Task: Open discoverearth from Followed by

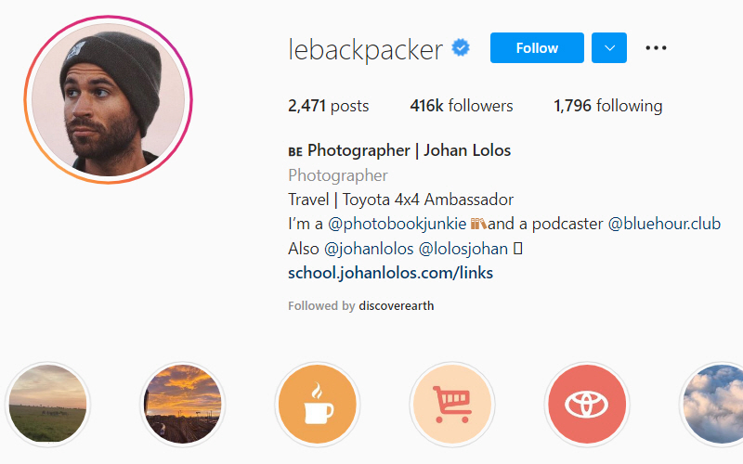Action: pos(397,306)
